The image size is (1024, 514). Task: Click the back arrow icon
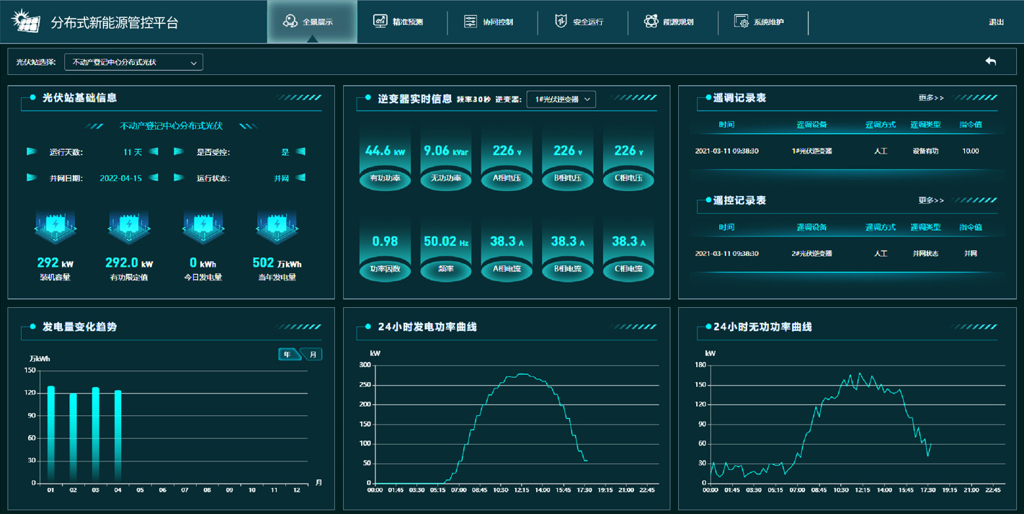tap(991, 61)
